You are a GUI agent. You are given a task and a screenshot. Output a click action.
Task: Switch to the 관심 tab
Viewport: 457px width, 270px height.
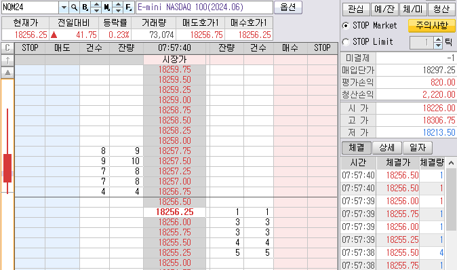(356, 9)
